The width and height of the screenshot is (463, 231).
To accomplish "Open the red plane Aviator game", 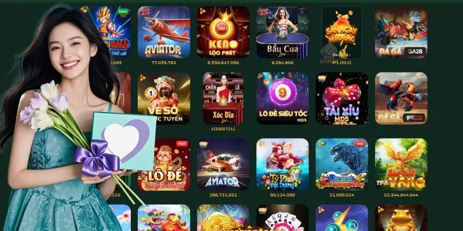I will point(164,32).
